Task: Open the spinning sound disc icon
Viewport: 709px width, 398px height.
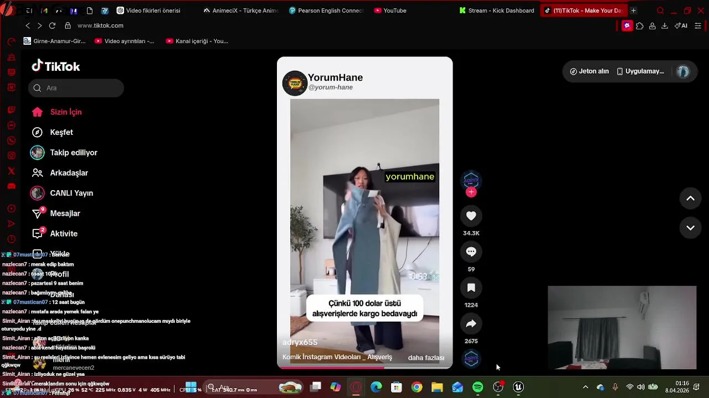Action: click(471, 359)
